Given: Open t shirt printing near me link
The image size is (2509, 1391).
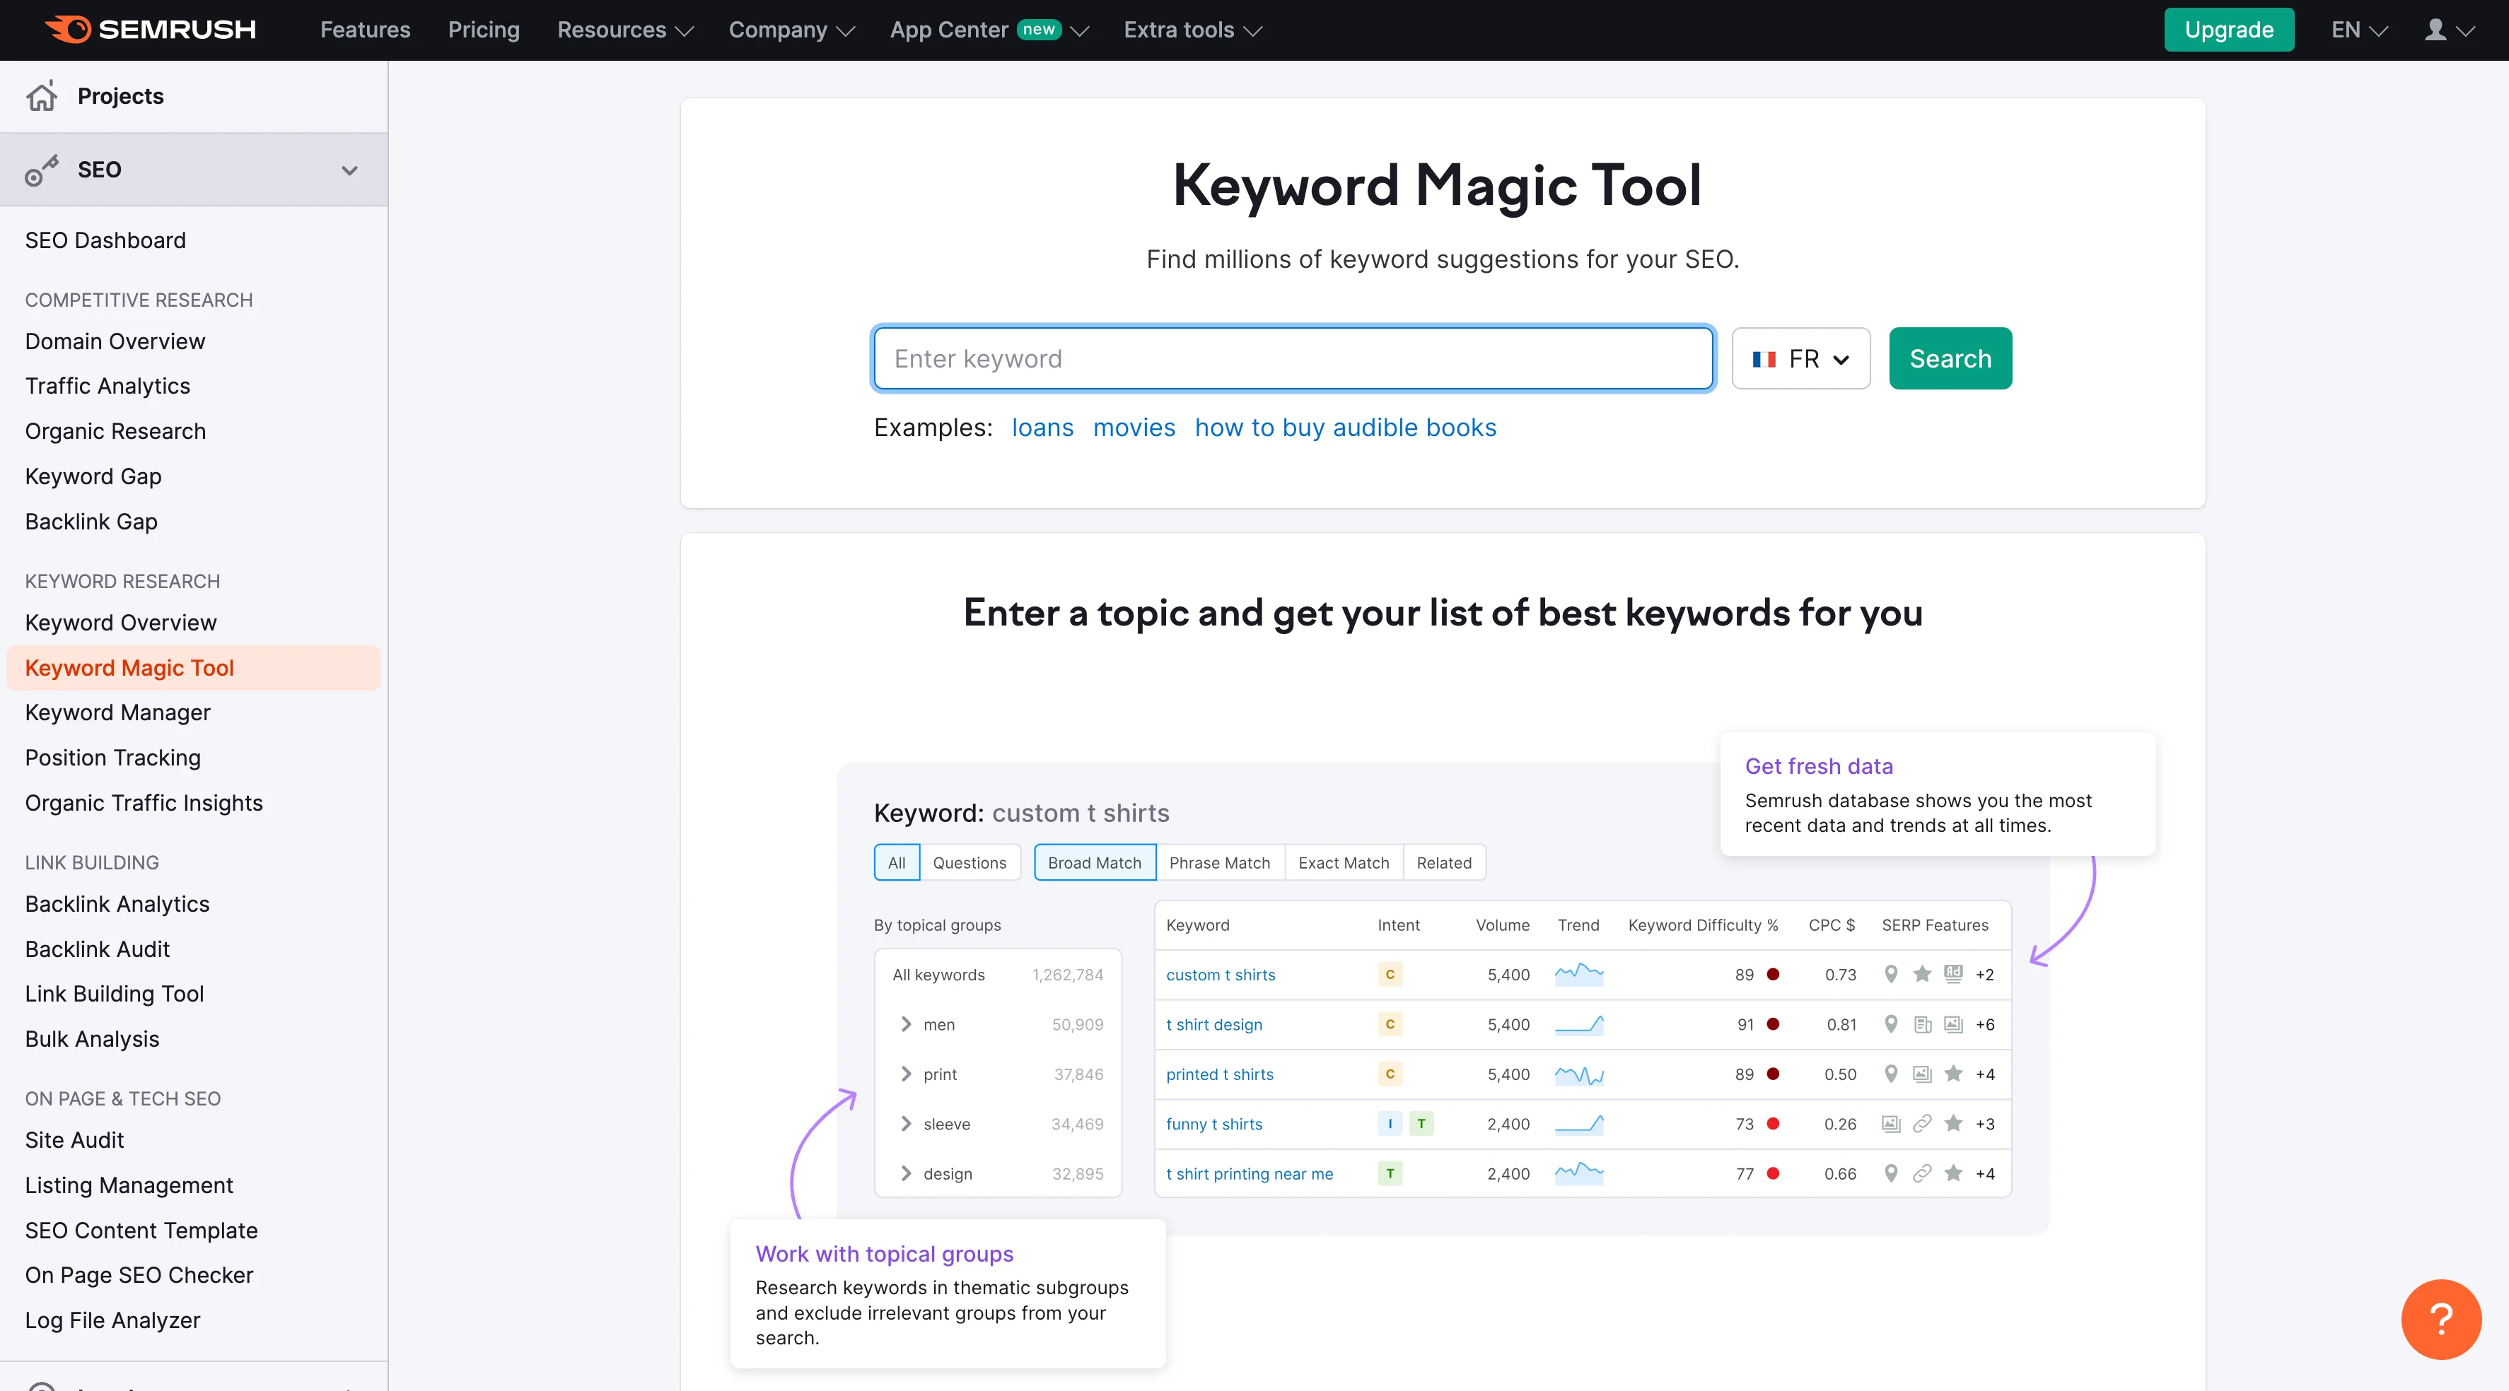Looking at the screenshot, I should point(1250,1173).
